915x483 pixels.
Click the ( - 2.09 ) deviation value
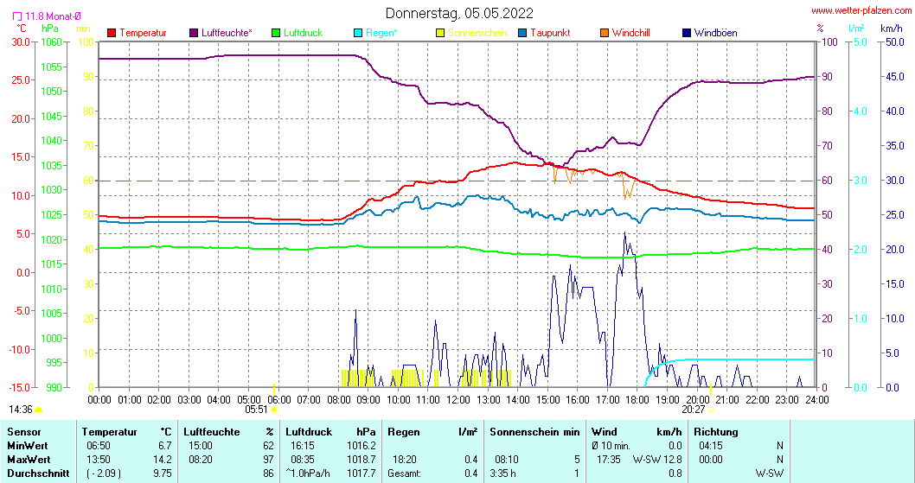point(104,473)
